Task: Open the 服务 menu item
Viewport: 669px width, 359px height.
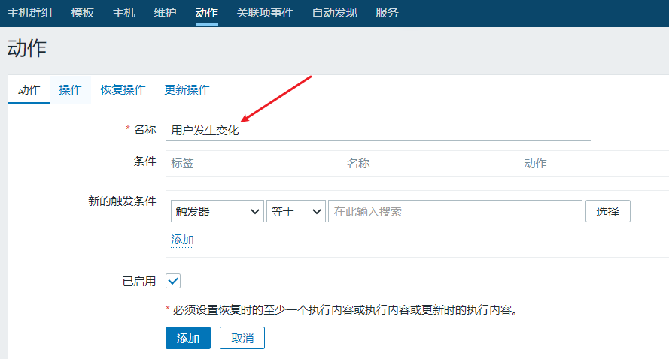Action: (x=387, y=13)
